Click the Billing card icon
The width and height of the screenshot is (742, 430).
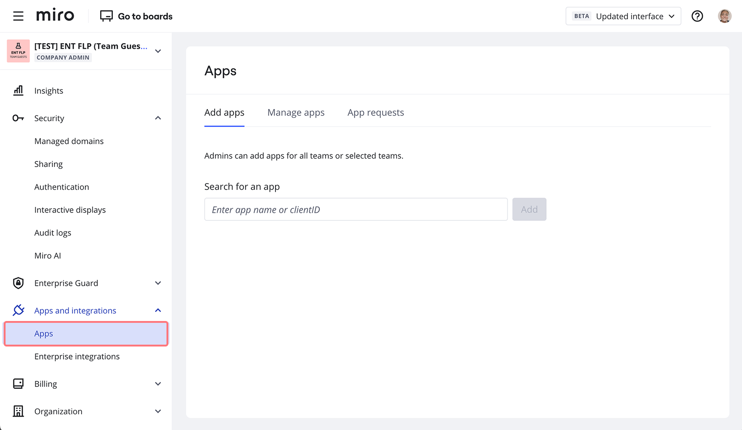click(x=18, y=384)
